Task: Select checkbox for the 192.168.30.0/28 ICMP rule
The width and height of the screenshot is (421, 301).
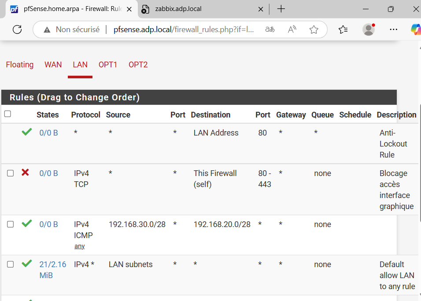Action: [11, 224]
